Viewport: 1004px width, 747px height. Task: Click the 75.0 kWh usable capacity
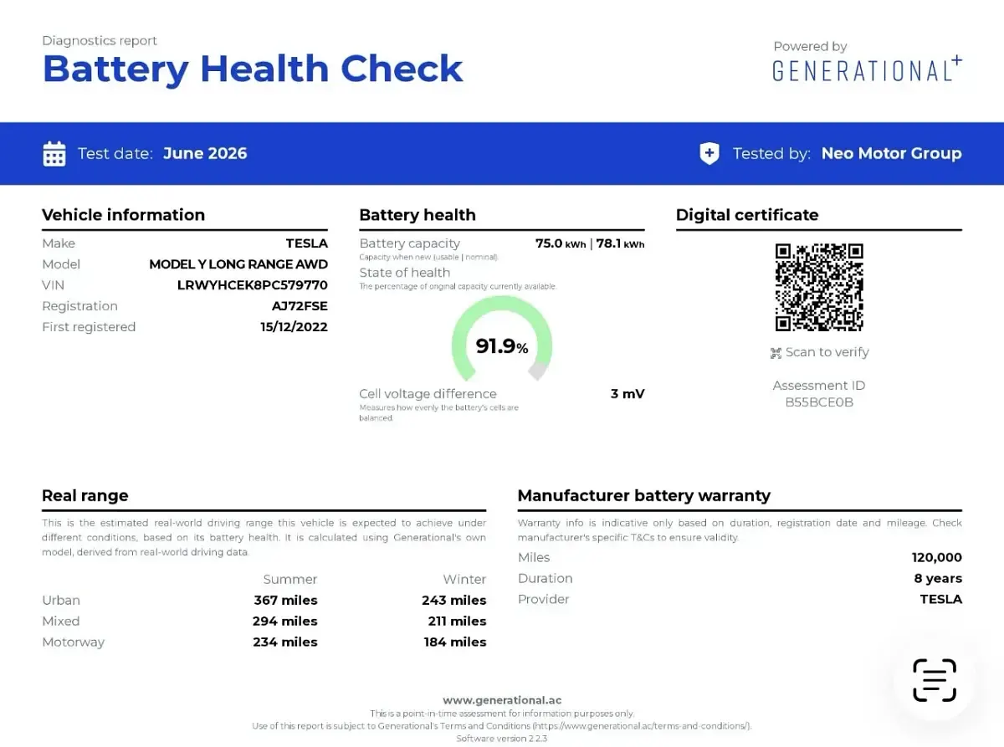coord(561,243)
